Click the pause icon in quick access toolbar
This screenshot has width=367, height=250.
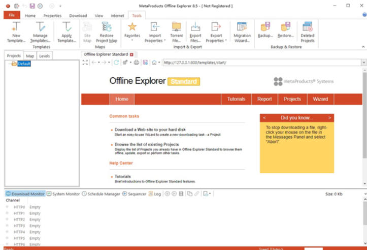40,6
